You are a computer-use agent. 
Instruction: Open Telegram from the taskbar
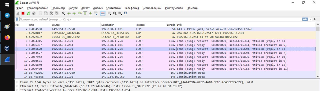click(7, 15)
